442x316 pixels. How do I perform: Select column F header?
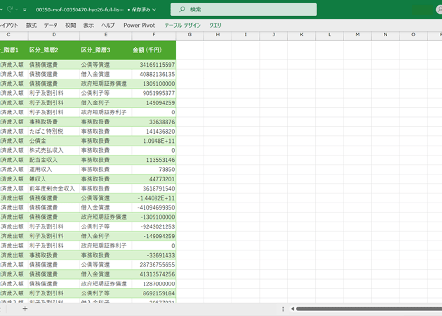pos(154,34)
